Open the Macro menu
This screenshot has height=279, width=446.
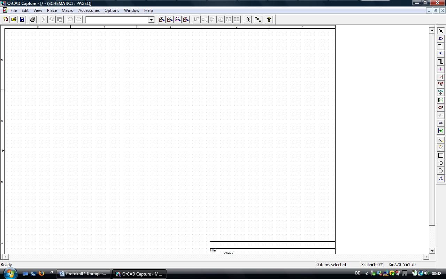coord(68,10)
